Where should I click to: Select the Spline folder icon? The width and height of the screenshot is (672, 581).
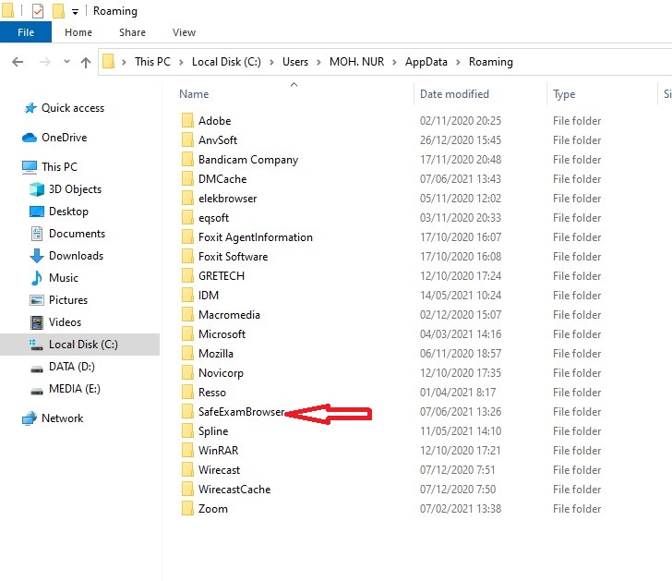click(x=187, y=431)
